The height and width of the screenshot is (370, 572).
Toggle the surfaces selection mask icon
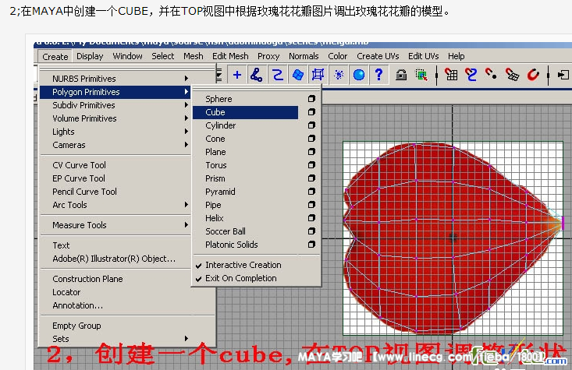coord(298,75)
